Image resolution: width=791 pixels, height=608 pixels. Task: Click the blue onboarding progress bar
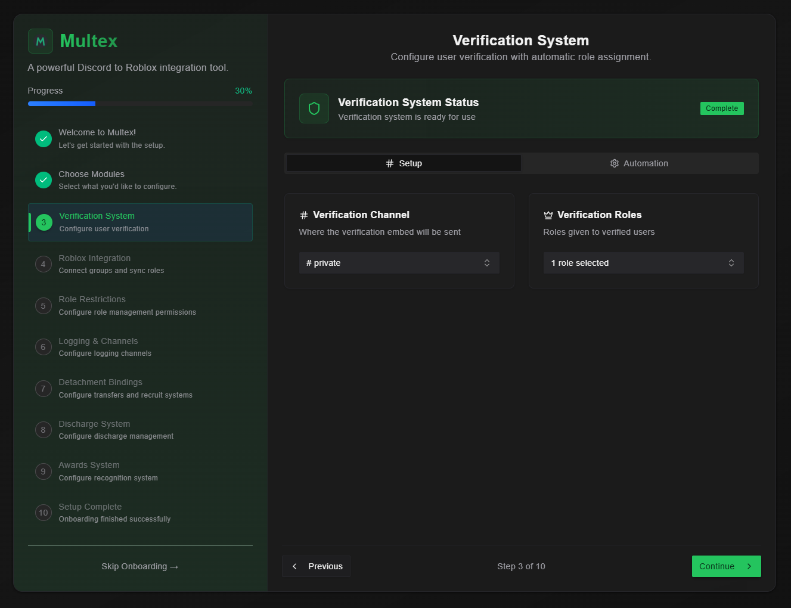tap(62, 104)
